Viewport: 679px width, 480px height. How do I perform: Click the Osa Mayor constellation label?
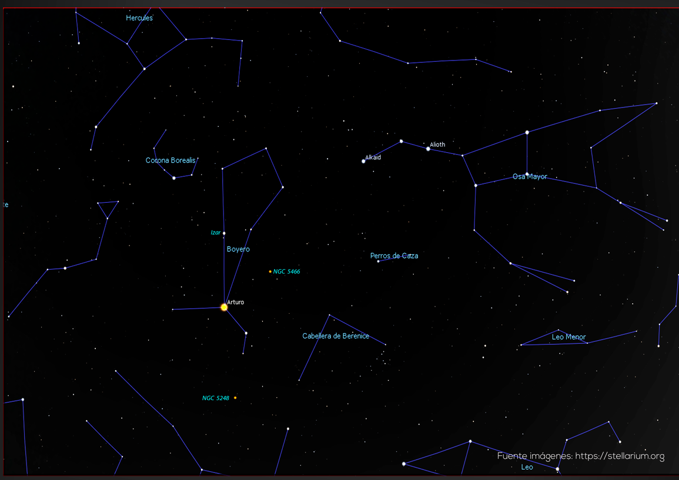point(530,176)
